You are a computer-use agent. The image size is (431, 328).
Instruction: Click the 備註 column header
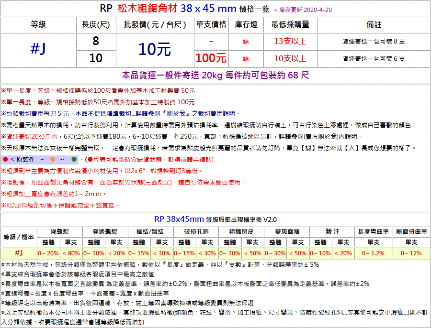pos(374,25)
